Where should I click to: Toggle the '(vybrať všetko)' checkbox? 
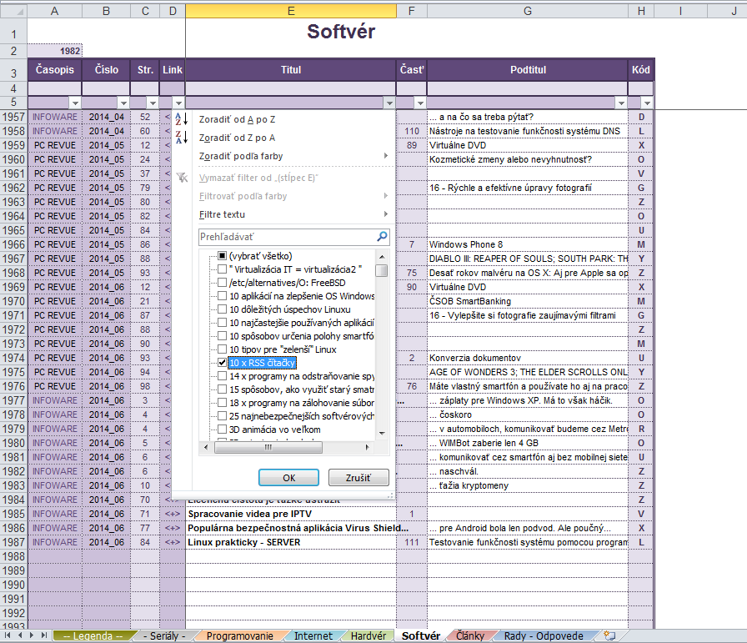(222, 256)
